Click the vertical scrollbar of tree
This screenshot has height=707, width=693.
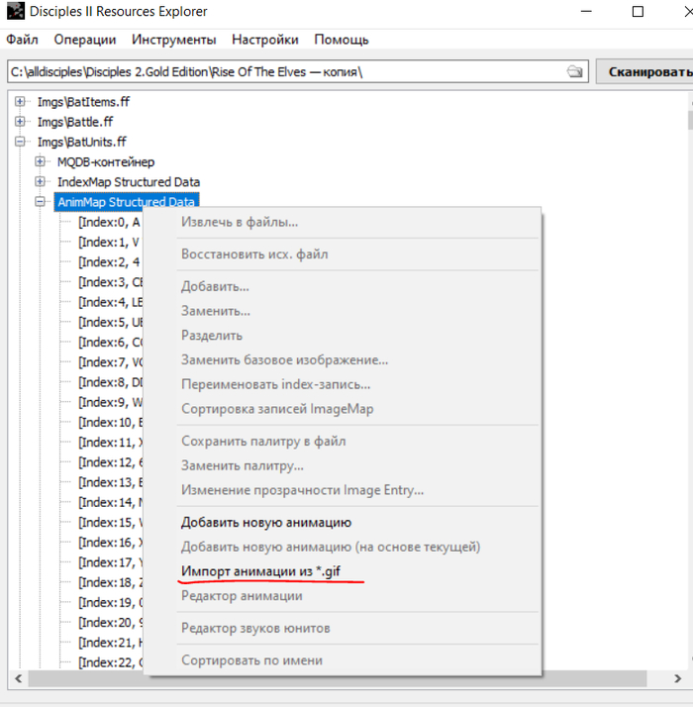point(686,396)
